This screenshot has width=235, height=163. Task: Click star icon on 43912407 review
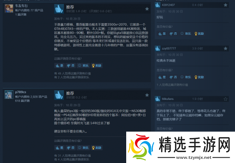pyautogui.click(x=225, y=5)
